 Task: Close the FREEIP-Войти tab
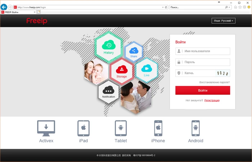(35, 12)
